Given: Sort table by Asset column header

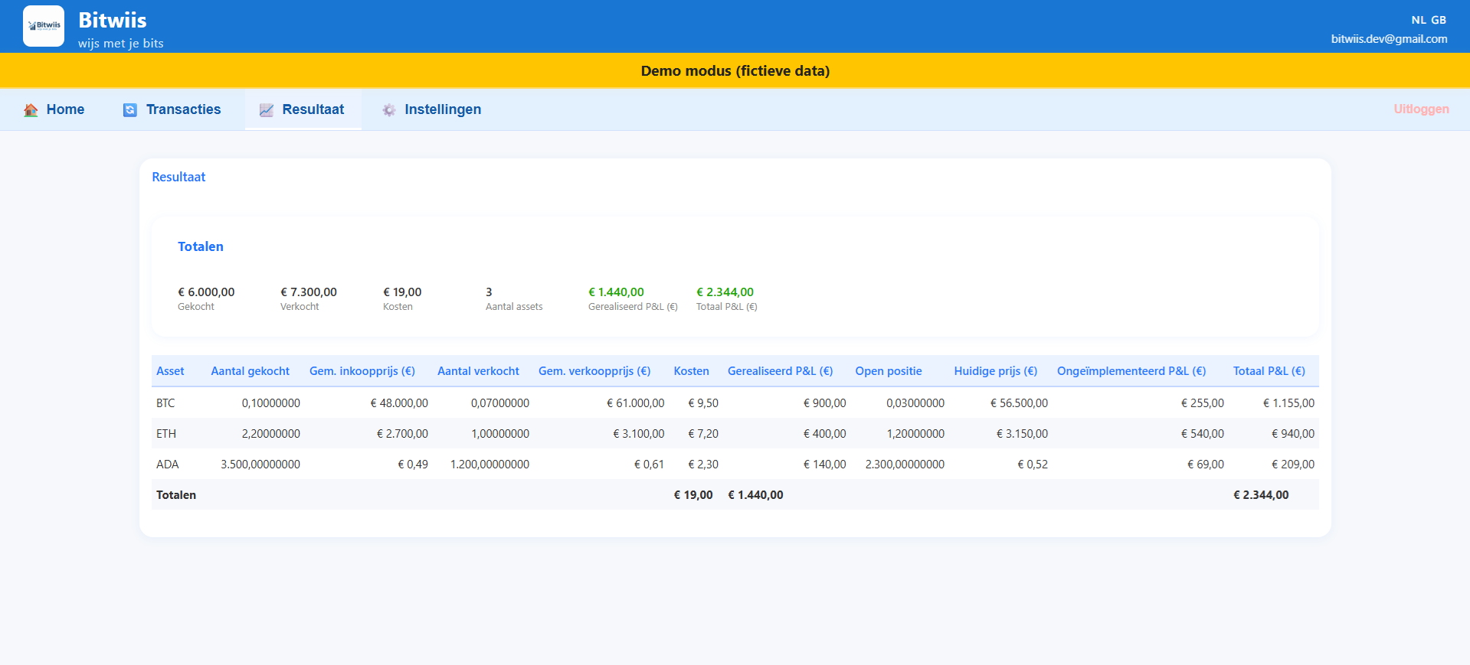Looking at the screenshot, I should click(170, 371).
